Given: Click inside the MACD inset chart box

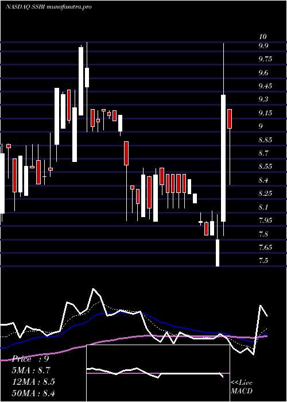Looking at the screenshot, I should tap(158, 373).
